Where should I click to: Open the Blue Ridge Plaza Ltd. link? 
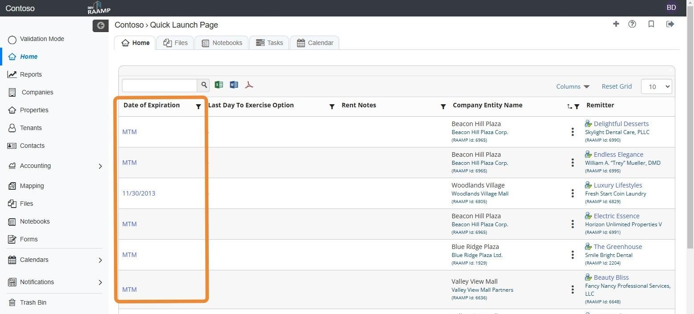pyautogui.click(x=477, y=255)
